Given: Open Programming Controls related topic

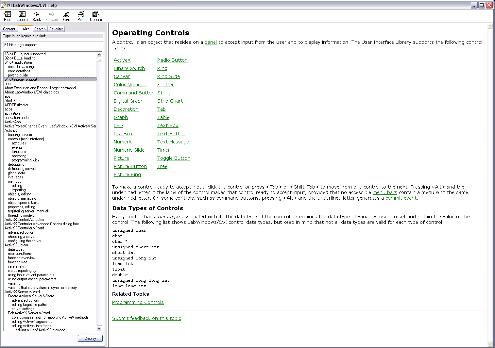Looking at the screenshot, I should click(x=138, y=302).
